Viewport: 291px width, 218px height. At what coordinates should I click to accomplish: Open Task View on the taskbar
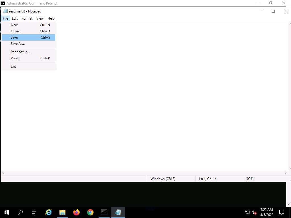pos(34,212)
